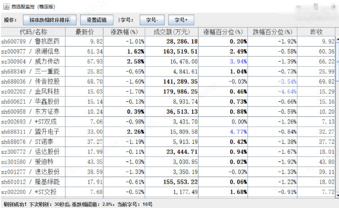Click change value 2.26% for 盟升电子
Image resolution: width=339 pixels, height=208 pixels.
pos(136,132)
